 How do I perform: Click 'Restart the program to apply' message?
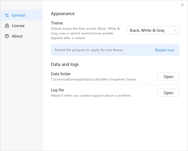[89, 50]
